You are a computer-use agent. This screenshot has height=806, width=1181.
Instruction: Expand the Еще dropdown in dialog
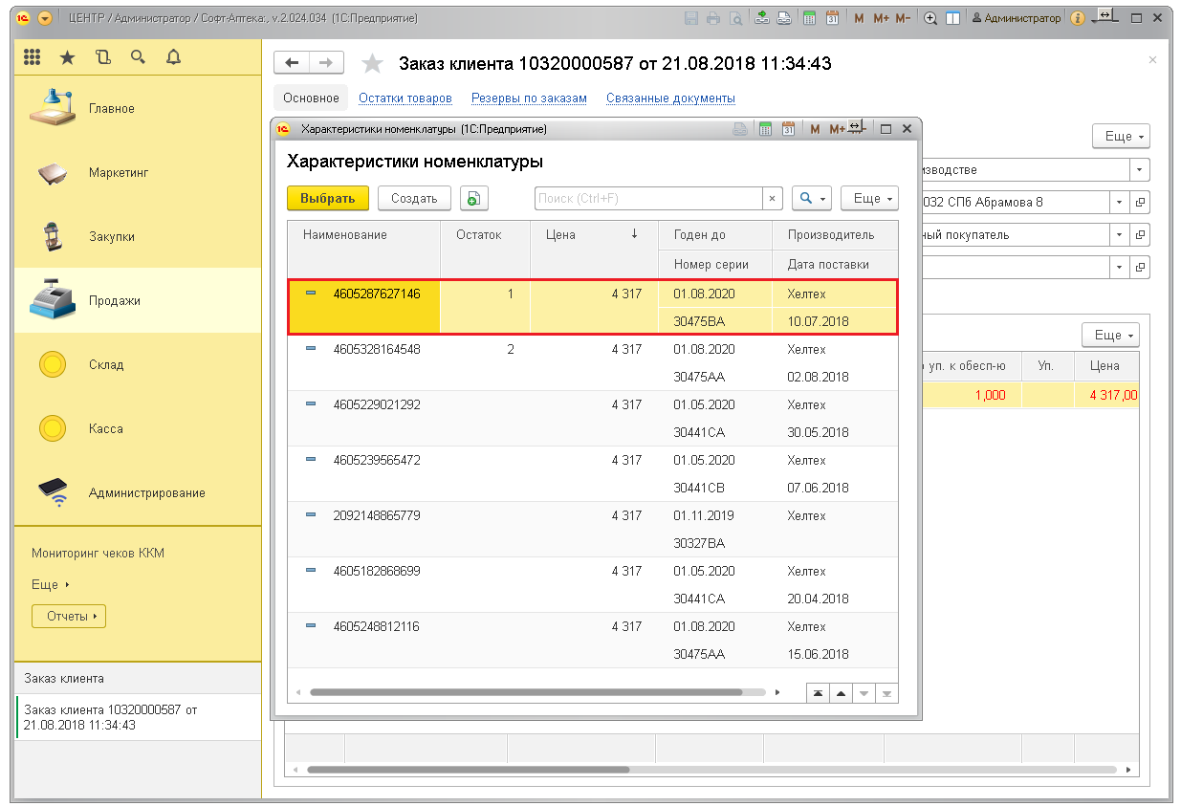pos(869,198)
